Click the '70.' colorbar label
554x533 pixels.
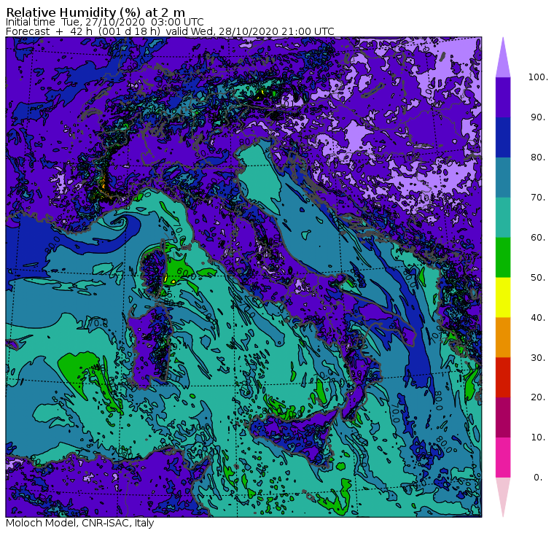(538, 197)
